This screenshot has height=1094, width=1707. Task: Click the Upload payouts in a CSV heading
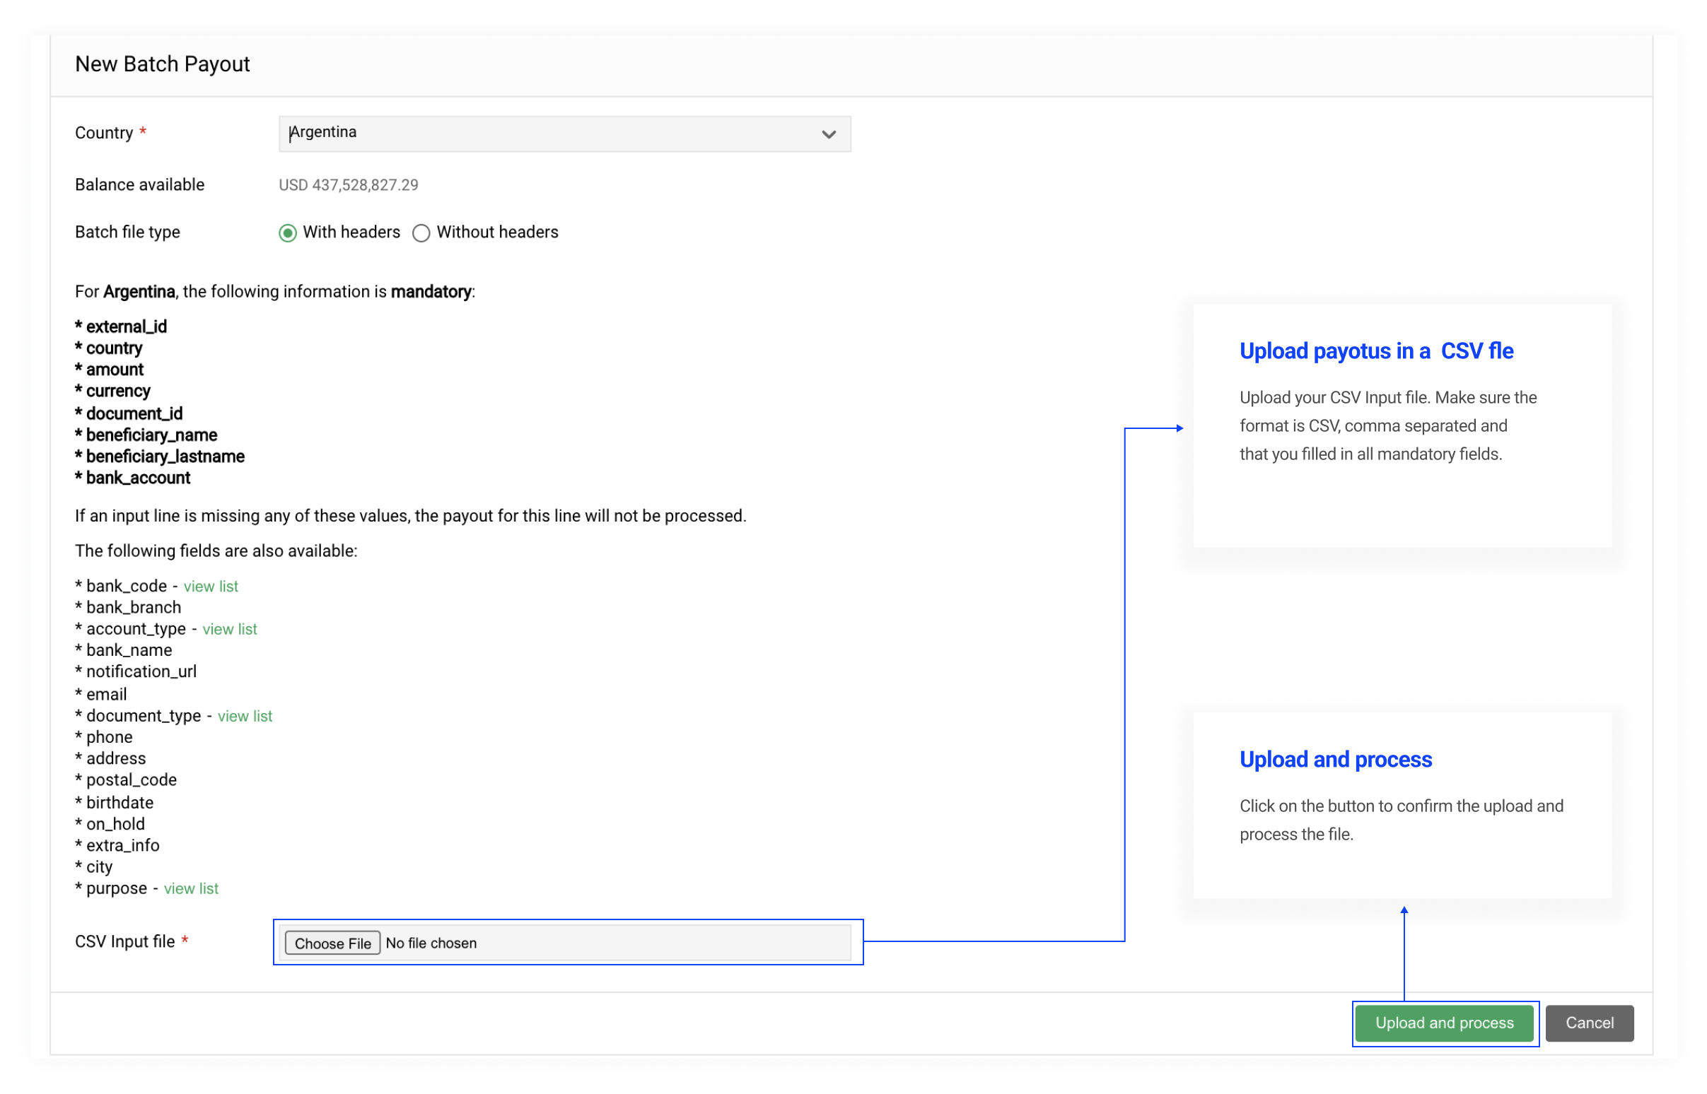(1376, 351)
